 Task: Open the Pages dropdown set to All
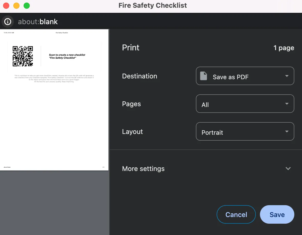245,104
